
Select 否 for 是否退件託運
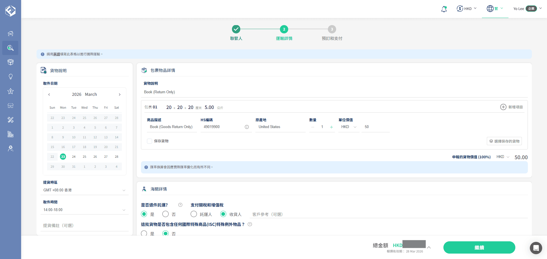click(x=165, y=214)
